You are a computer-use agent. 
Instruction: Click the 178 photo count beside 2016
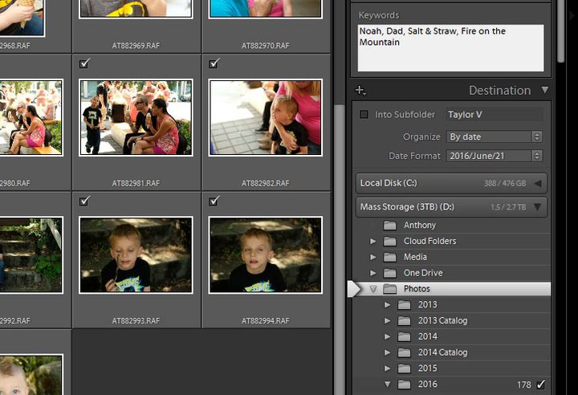[523, 385]
